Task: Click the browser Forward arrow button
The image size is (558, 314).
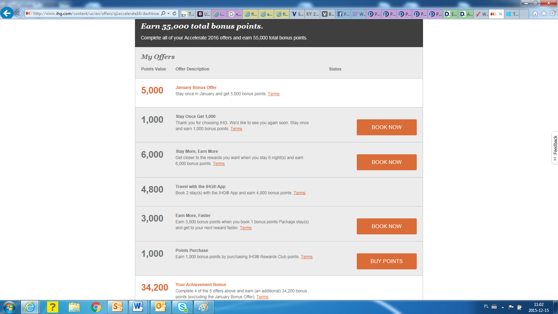Action: [x=19, y=13]
